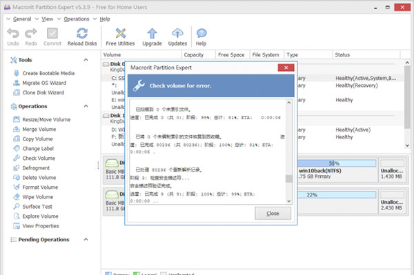
Task: Select the Healthy(Active) status row
Action: pos(353,130)
